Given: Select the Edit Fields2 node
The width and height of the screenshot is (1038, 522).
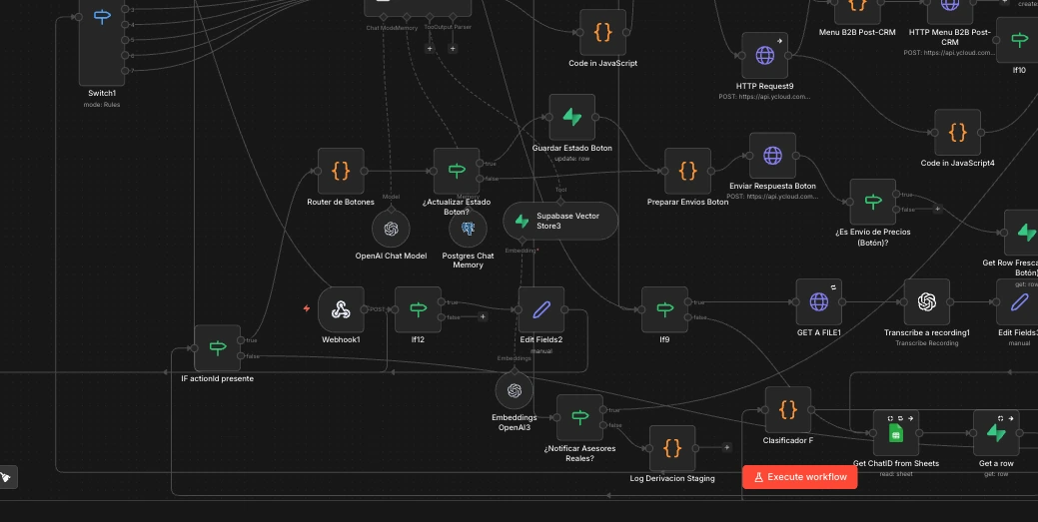Looking at the screenshot, I should (x=540, y=309).
